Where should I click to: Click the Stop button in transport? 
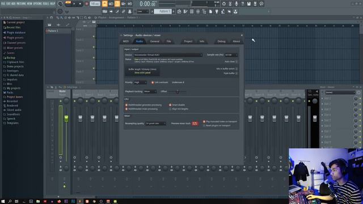(x=80, y=4)
